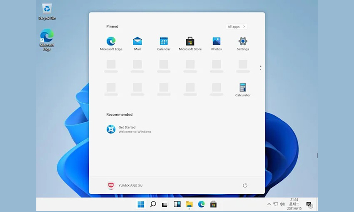
Task: Open Microsoft Store from the taskbar
Action: point(213,204)
